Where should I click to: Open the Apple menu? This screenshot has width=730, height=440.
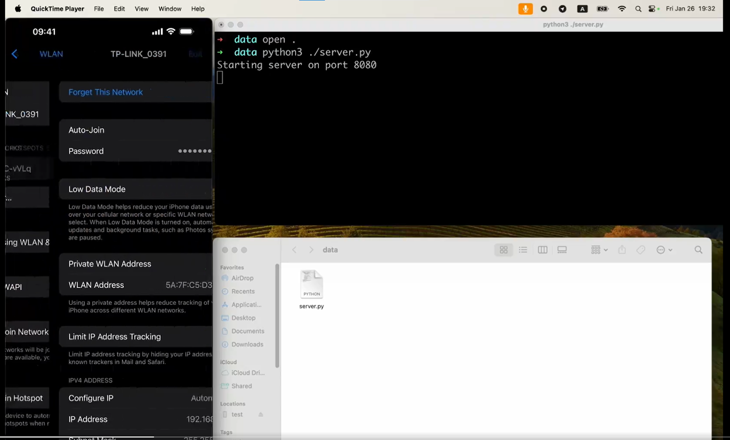coord(18,9)
